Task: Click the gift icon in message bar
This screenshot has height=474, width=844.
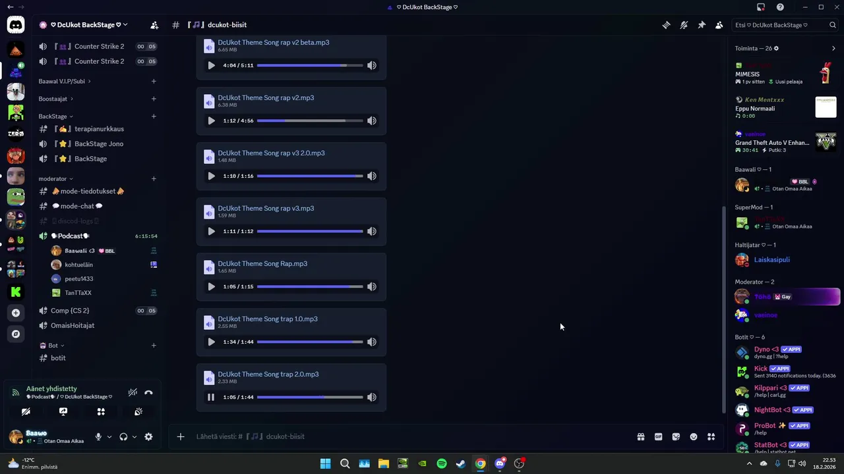Action: [x=640, y=436]
